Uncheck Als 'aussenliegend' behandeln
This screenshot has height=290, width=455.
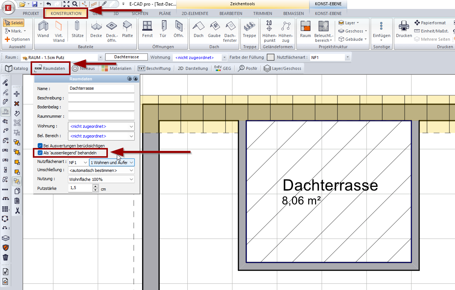tap(40, 153)
